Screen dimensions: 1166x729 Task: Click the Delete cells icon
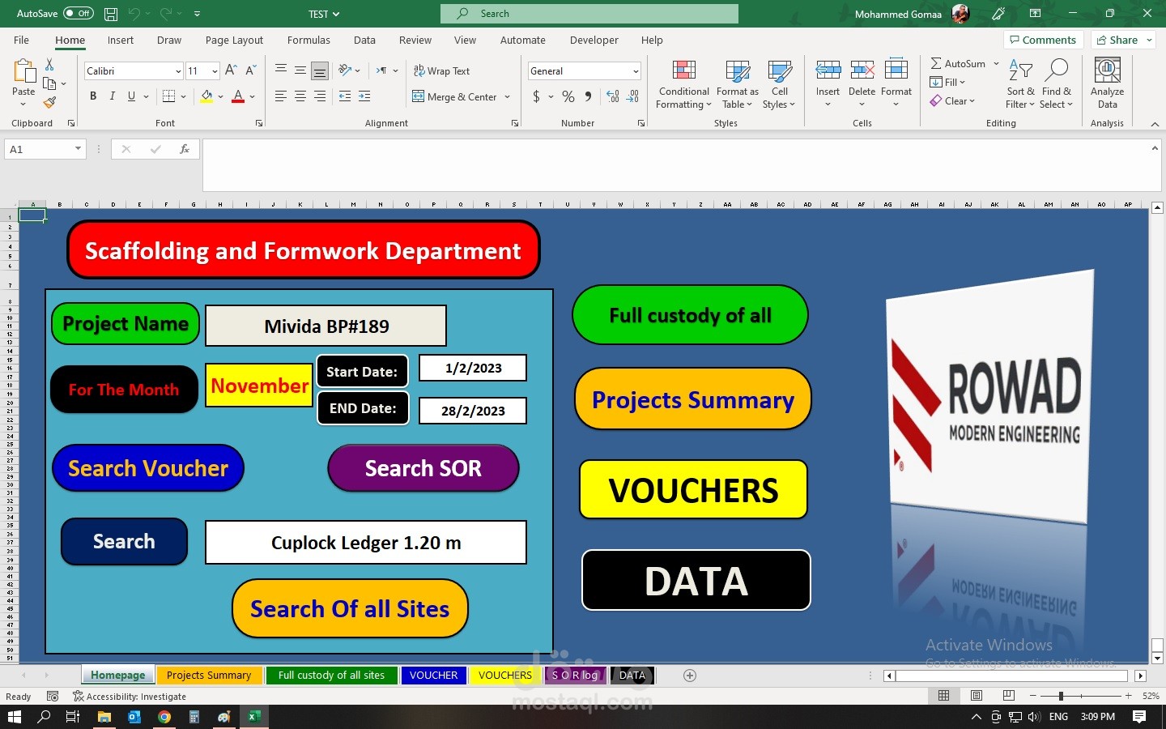(x=862, y=70)
